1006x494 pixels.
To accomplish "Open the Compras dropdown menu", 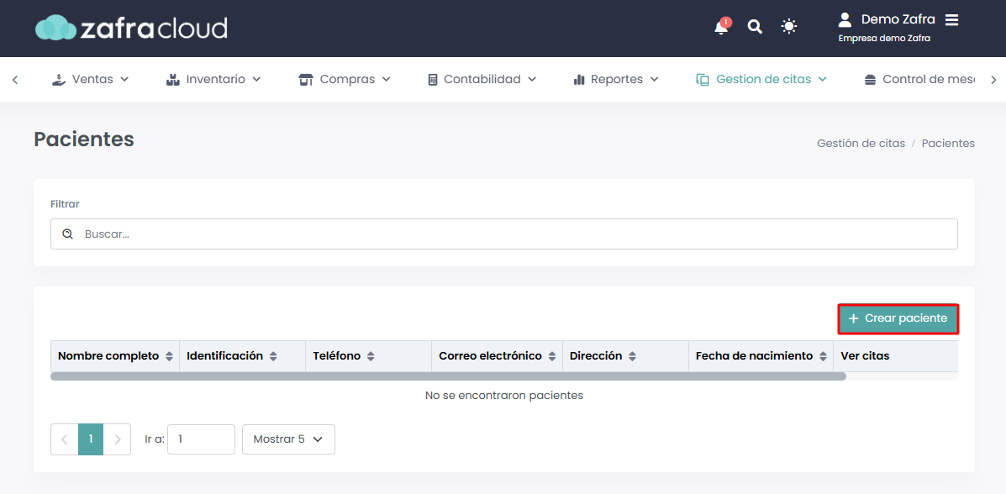I will tap(345, 80).
